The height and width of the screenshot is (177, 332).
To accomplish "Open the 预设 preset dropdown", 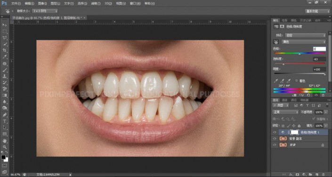I will (305, 35).
